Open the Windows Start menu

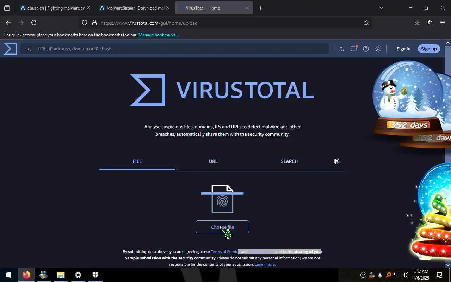8,275
